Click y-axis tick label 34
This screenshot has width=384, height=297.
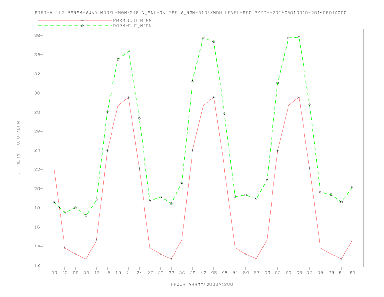[37, 55]
